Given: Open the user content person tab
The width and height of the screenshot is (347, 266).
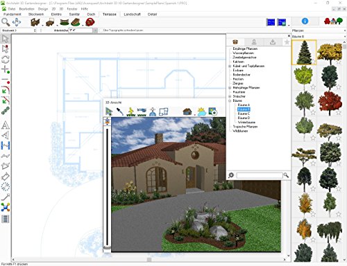Looking at the screenshot, I should pos(254,42).
